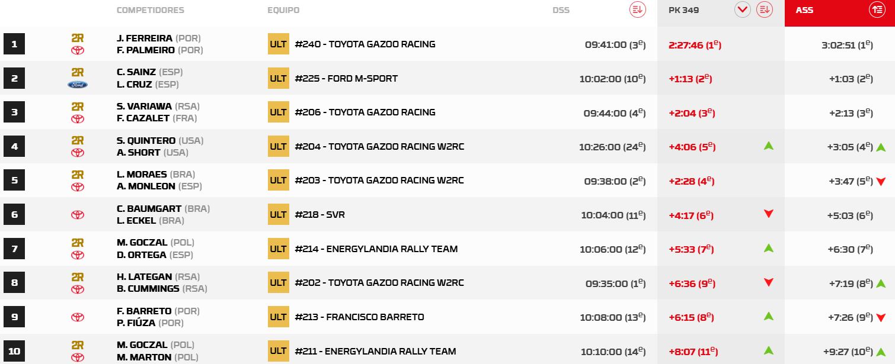Click the ULT badge on car #225
The image size is (895, 364).
pyautogui.click(x=278, y=78)
